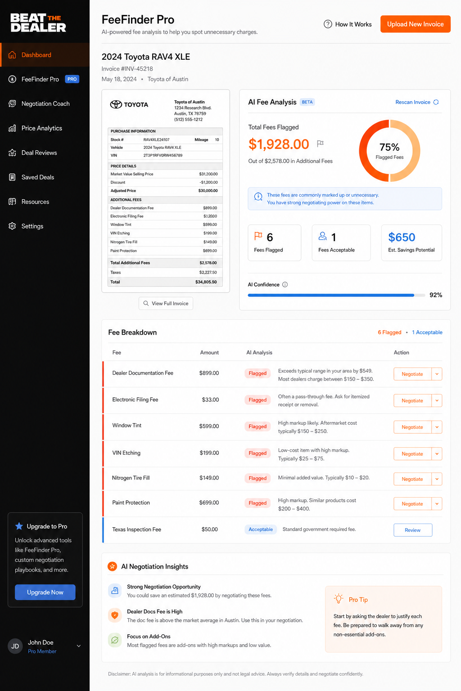Click the Upgrade to Pro star icon

19,526
